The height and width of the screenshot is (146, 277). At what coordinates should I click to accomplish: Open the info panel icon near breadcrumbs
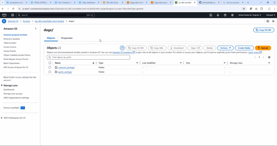click(268, 21)
